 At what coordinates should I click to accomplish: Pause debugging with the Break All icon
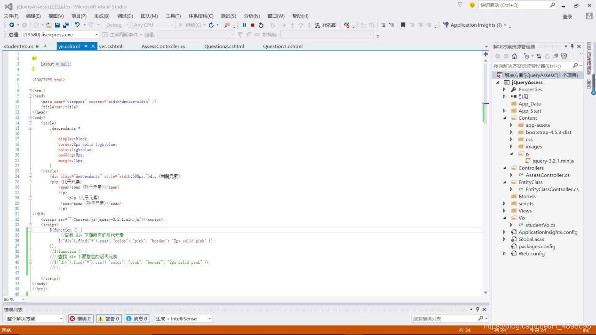click(x=244, y=25)
